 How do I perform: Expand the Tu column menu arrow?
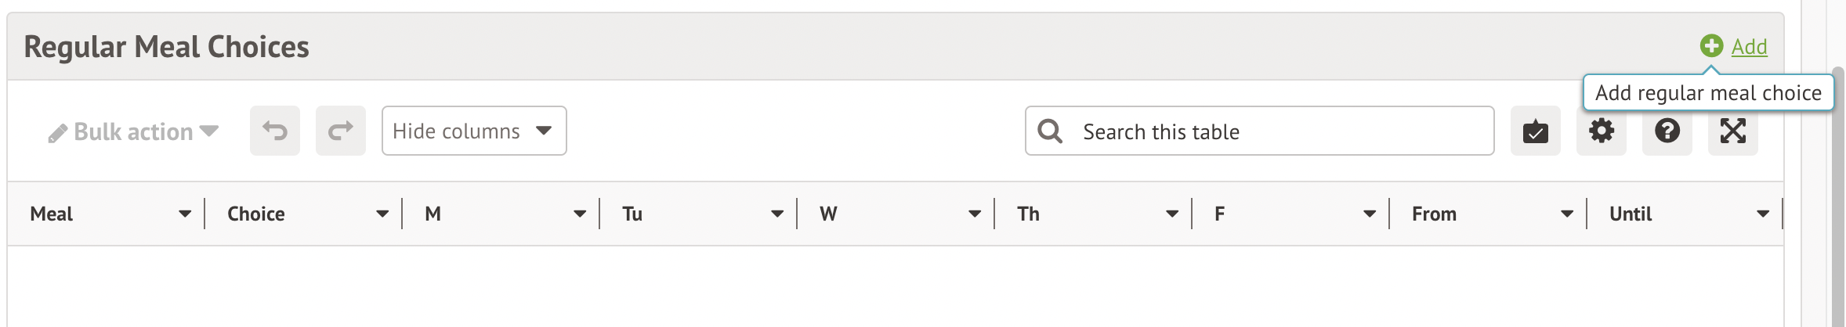(x=777, y=214)
